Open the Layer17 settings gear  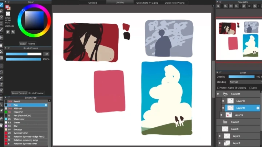tap(258, 108)
